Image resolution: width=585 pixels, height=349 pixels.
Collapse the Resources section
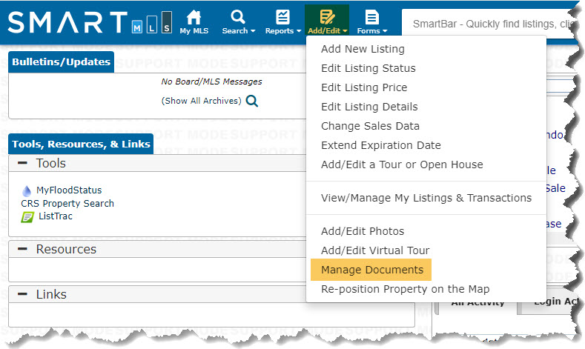[x=22, y=249]
